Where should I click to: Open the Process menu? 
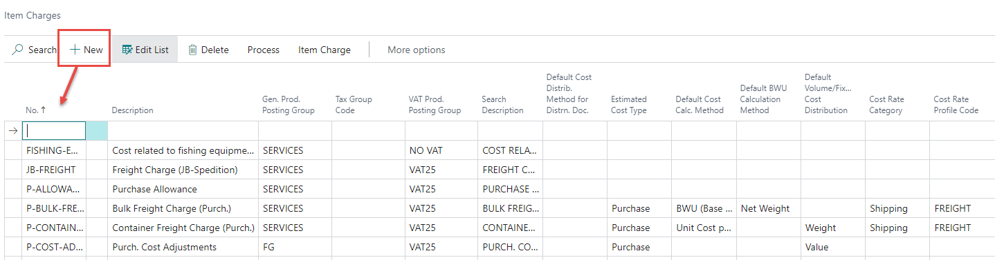pos(264,50)
